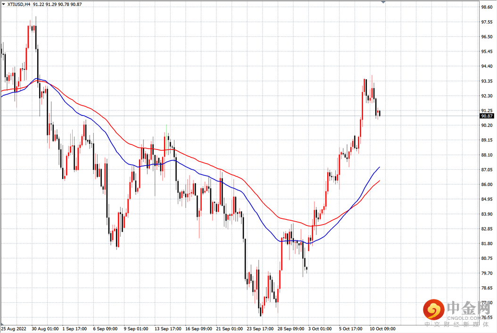Click time axis label 25 Aug 2022
The height and width of the screenshot is (333, 497).
point(14,329)
